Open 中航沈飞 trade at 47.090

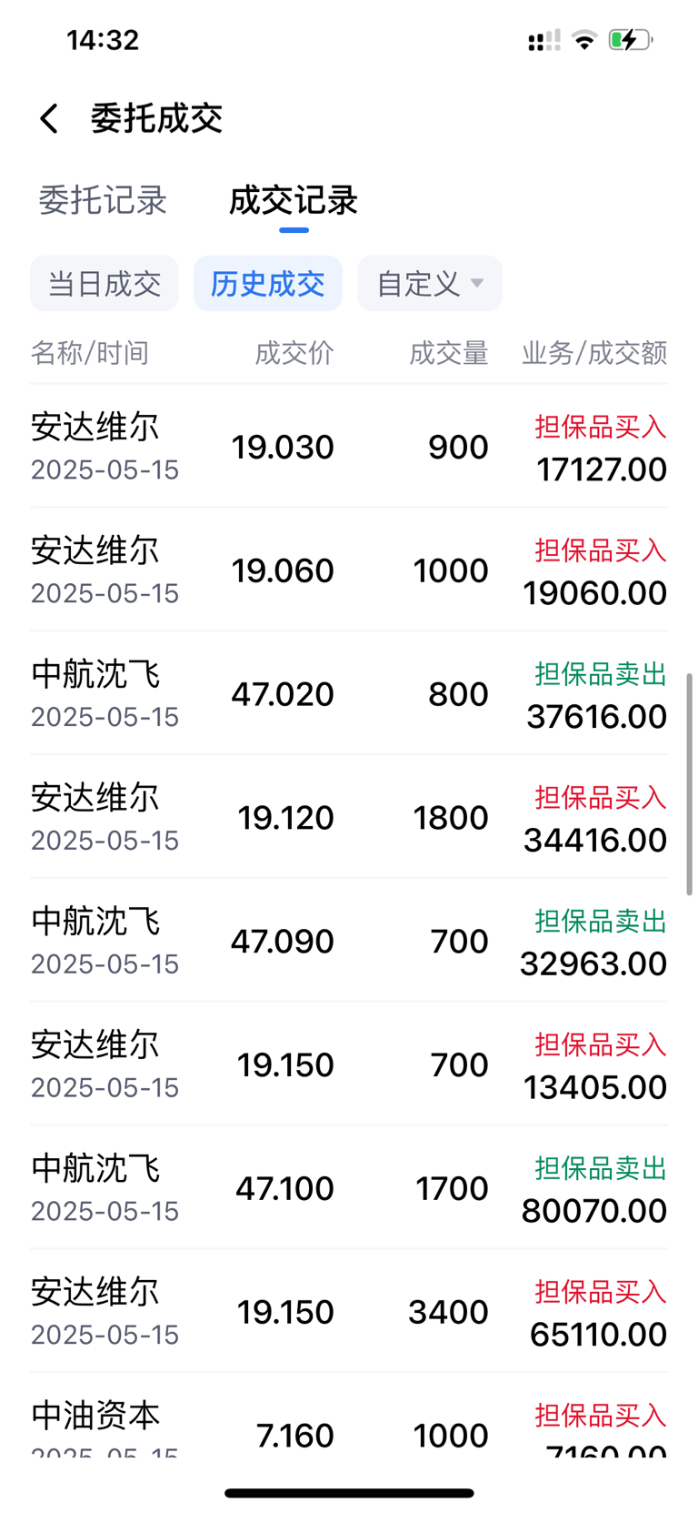(349, 942)
